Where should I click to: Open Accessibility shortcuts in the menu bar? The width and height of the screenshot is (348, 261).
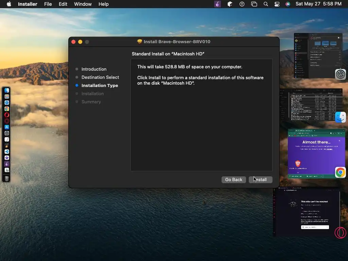242,4
